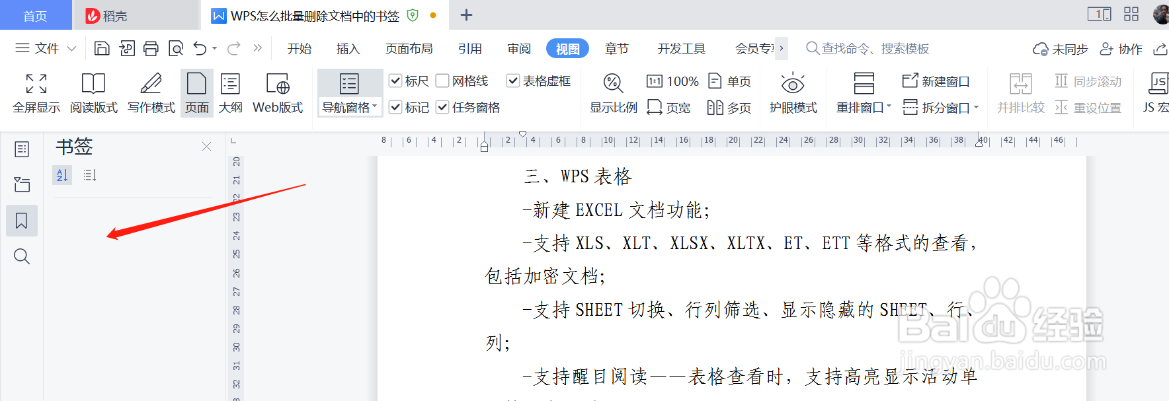Switch to Outline view
This screenshot has height=401, width=1169.
[x=230, y=93]
